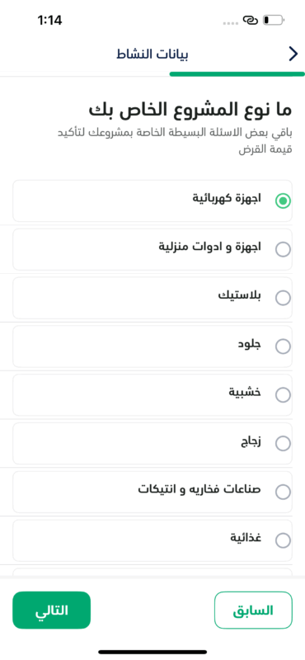Choose the جلود radio button

pyautogui.click(x=283, y=346)
